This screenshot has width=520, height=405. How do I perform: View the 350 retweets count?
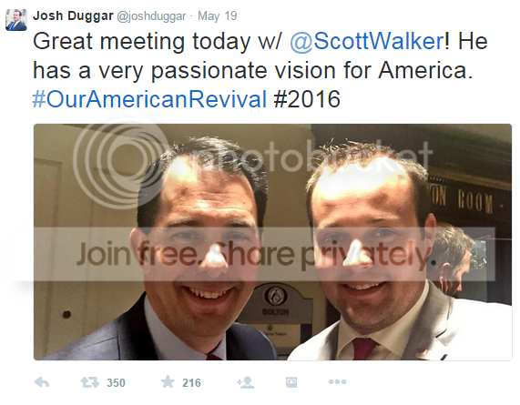click(x=116, y=383)
